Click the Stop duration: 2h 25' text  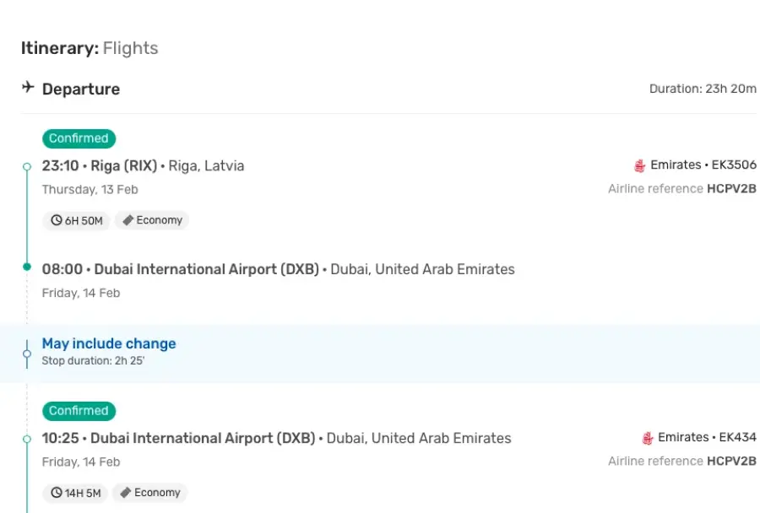click(x=93, y=361)
